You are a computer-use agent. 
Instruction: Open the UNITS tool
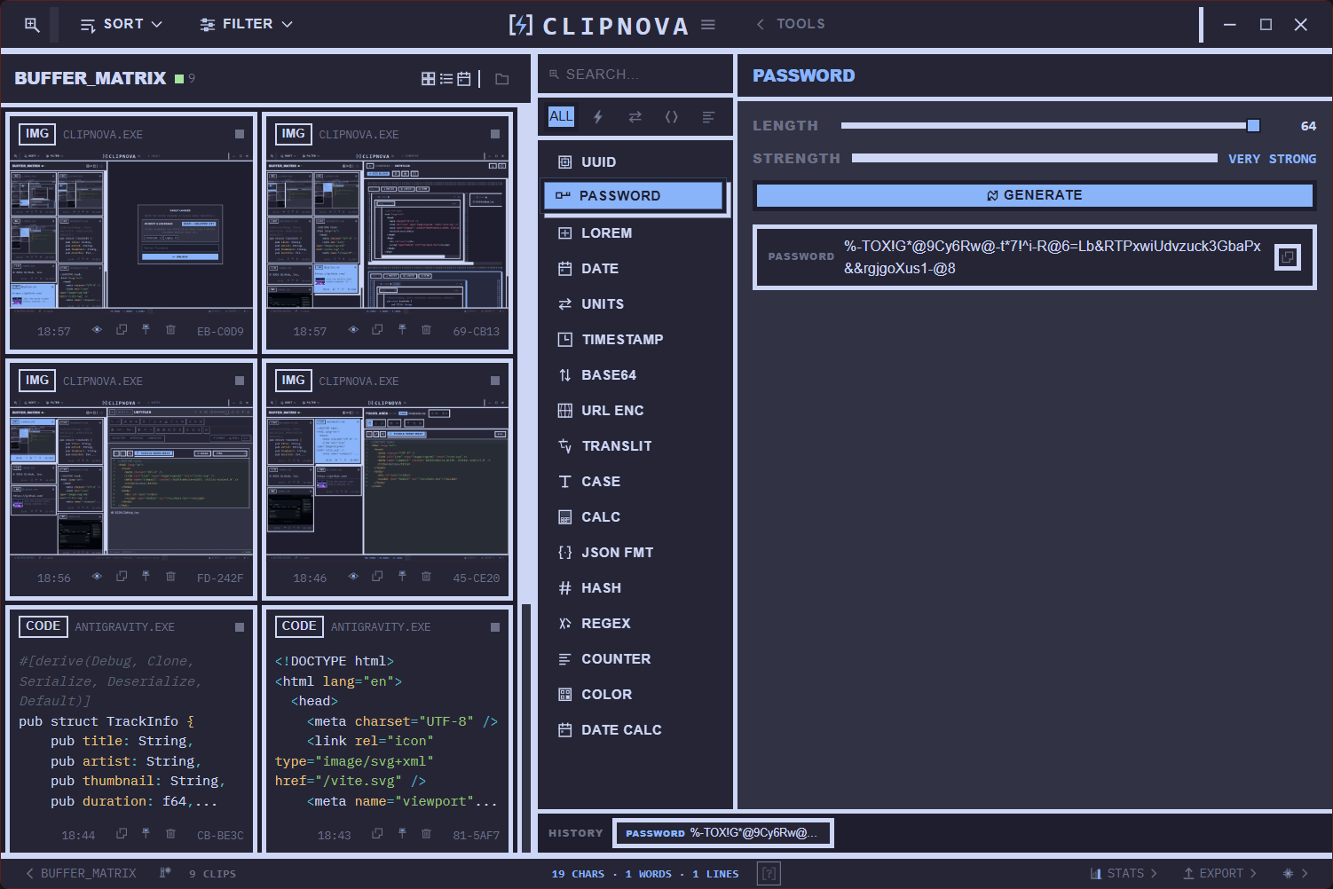tap(635, 303)
